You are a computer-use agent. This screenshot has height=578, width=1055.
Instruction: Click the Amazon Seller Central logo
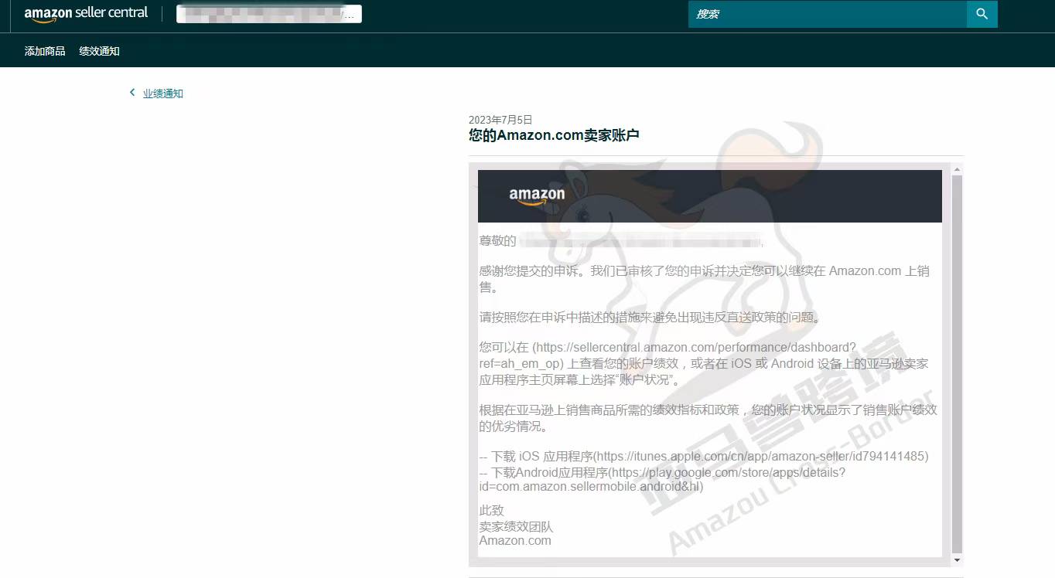pos(86,14)
